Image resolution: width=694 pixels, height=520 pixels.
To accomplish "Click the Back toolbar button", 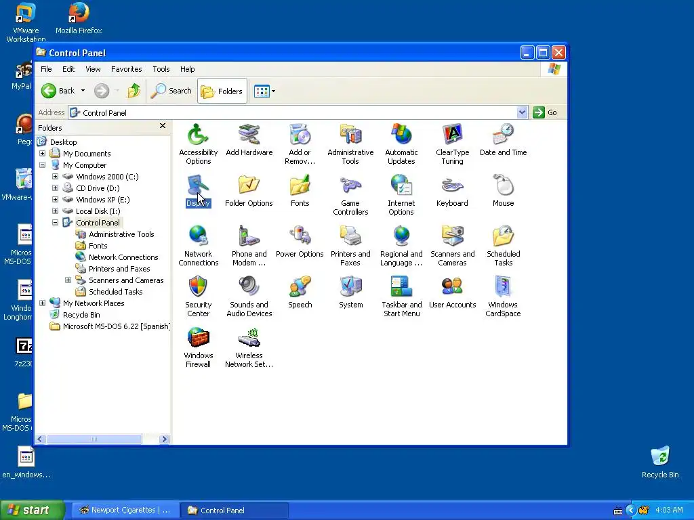I will click(x=58, y=91).
